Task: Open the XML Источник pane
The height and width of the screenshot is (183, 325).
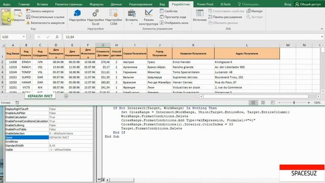Action: pyautogui.click(x=200, y=16)
